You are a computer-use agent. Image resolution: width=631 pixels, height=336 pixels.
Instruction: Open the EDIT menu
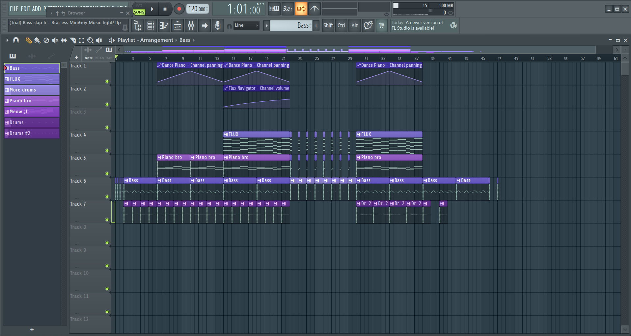coord(25,9)
